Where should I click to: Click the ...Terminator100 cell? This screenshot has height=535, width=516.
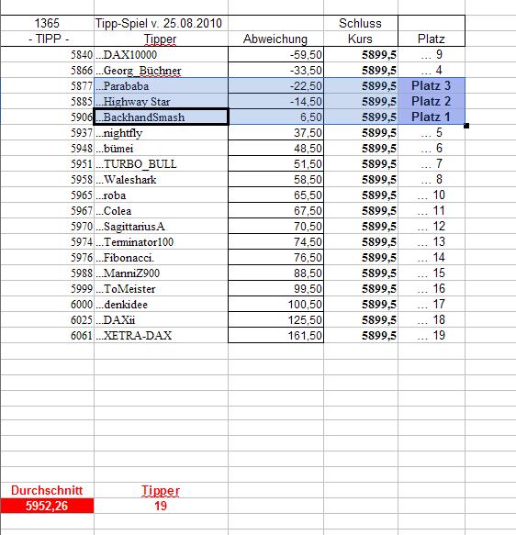161,242
